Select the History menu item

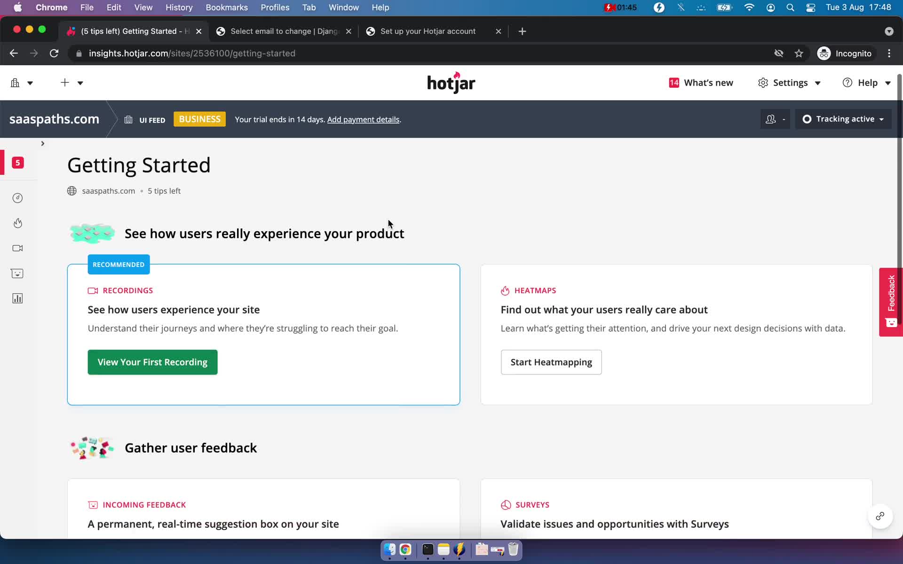(x=179, y=7)
